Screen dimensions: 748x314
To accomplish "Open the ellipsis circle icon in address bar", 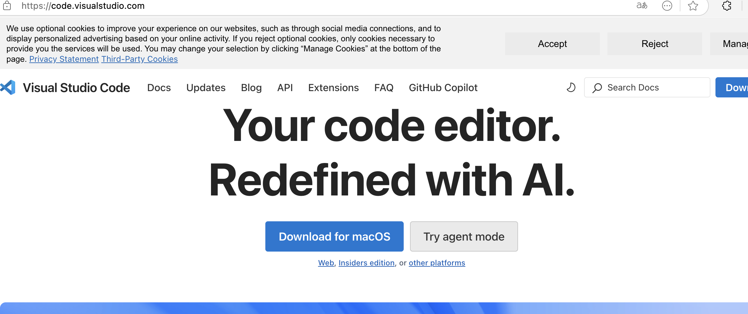I will pyautogui.click(x=667, y=6).
